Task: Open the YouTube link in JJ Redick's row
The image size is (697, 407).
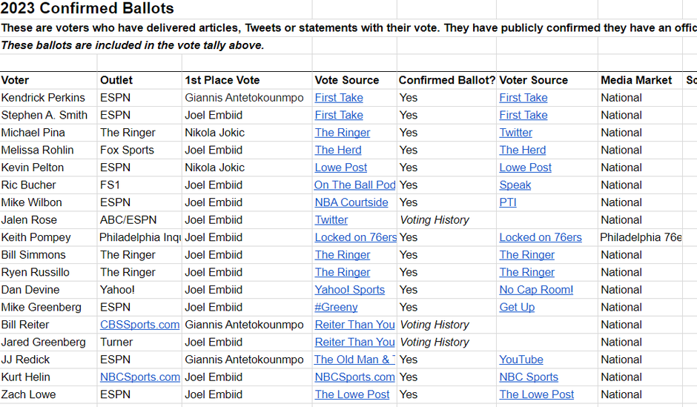Action: [x=521, y=360]
